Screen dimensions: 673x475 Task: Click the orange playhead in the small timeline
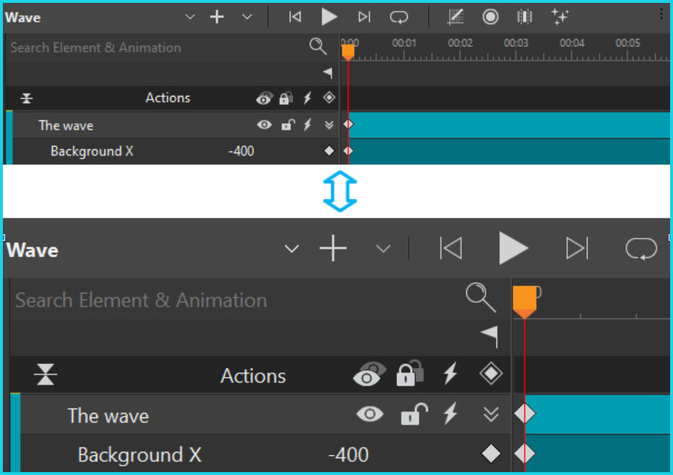pos(348,52)
